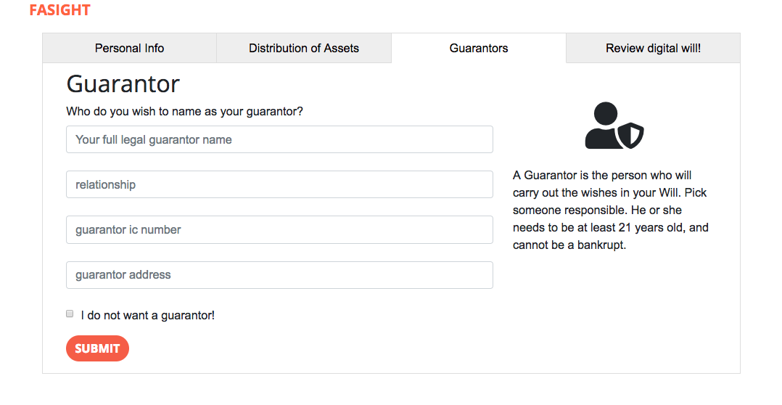Click into the relationship field

(x=279, y=184)
